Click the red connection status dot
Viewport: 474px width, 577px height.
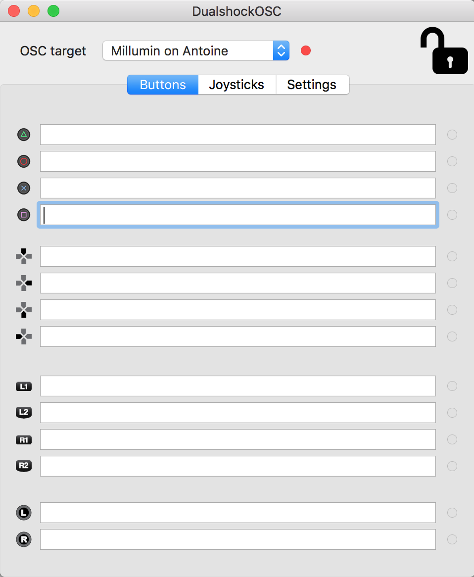pyautogui.click(x=306, y=50)
